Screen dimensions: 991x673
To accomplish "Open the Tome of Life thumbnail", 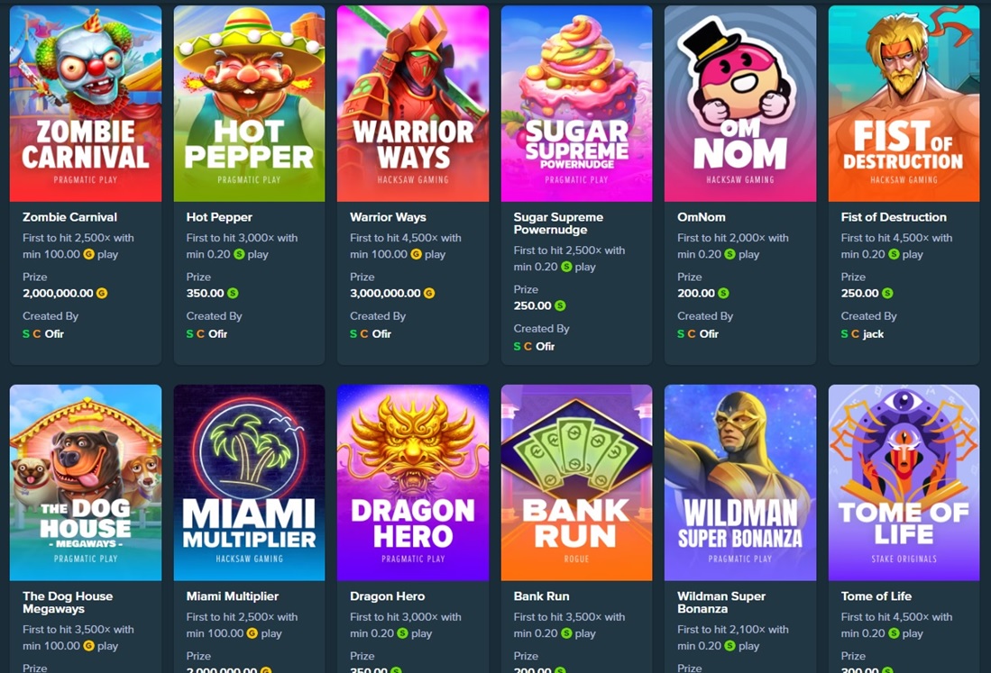I will point(904,482).
